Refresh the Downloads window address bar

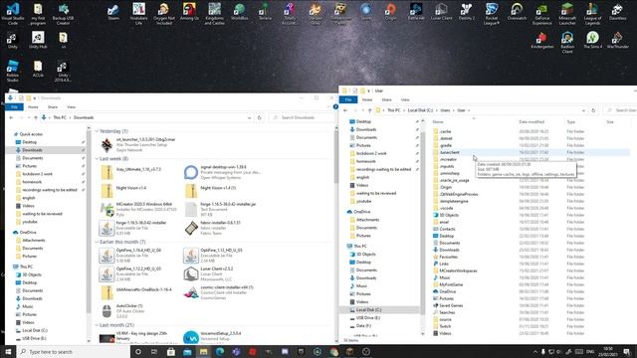pos(260,117)
